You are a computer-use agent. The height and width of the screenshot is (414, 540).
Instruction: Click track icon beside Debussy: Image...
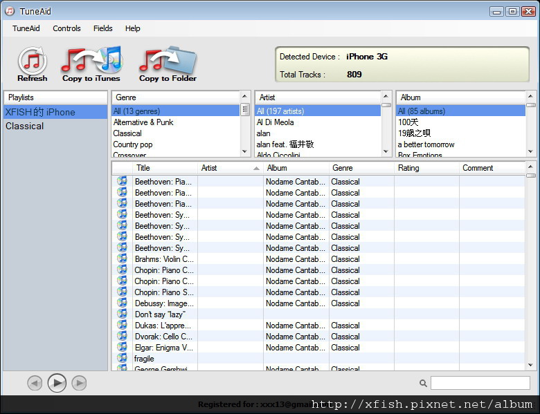[122, 303]
